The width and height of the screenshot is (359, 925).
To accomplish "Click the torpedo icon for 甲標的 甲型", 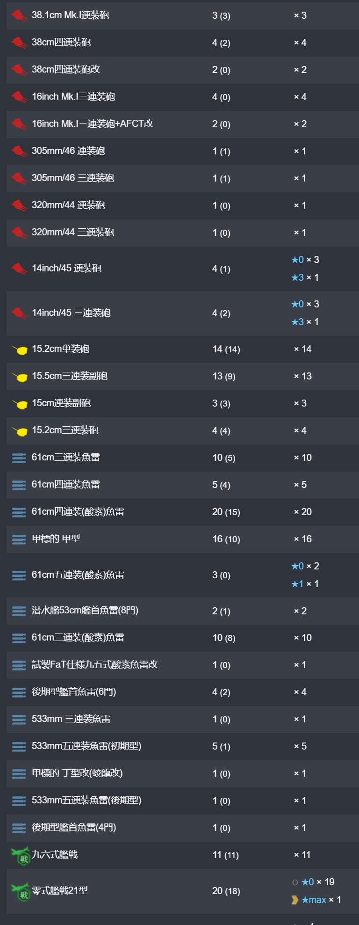I will tap(19, 539).
